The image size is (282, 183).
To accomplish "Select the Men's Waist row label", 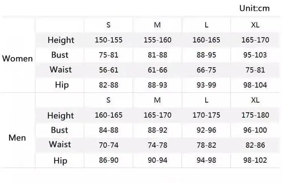I will (60, 145).
